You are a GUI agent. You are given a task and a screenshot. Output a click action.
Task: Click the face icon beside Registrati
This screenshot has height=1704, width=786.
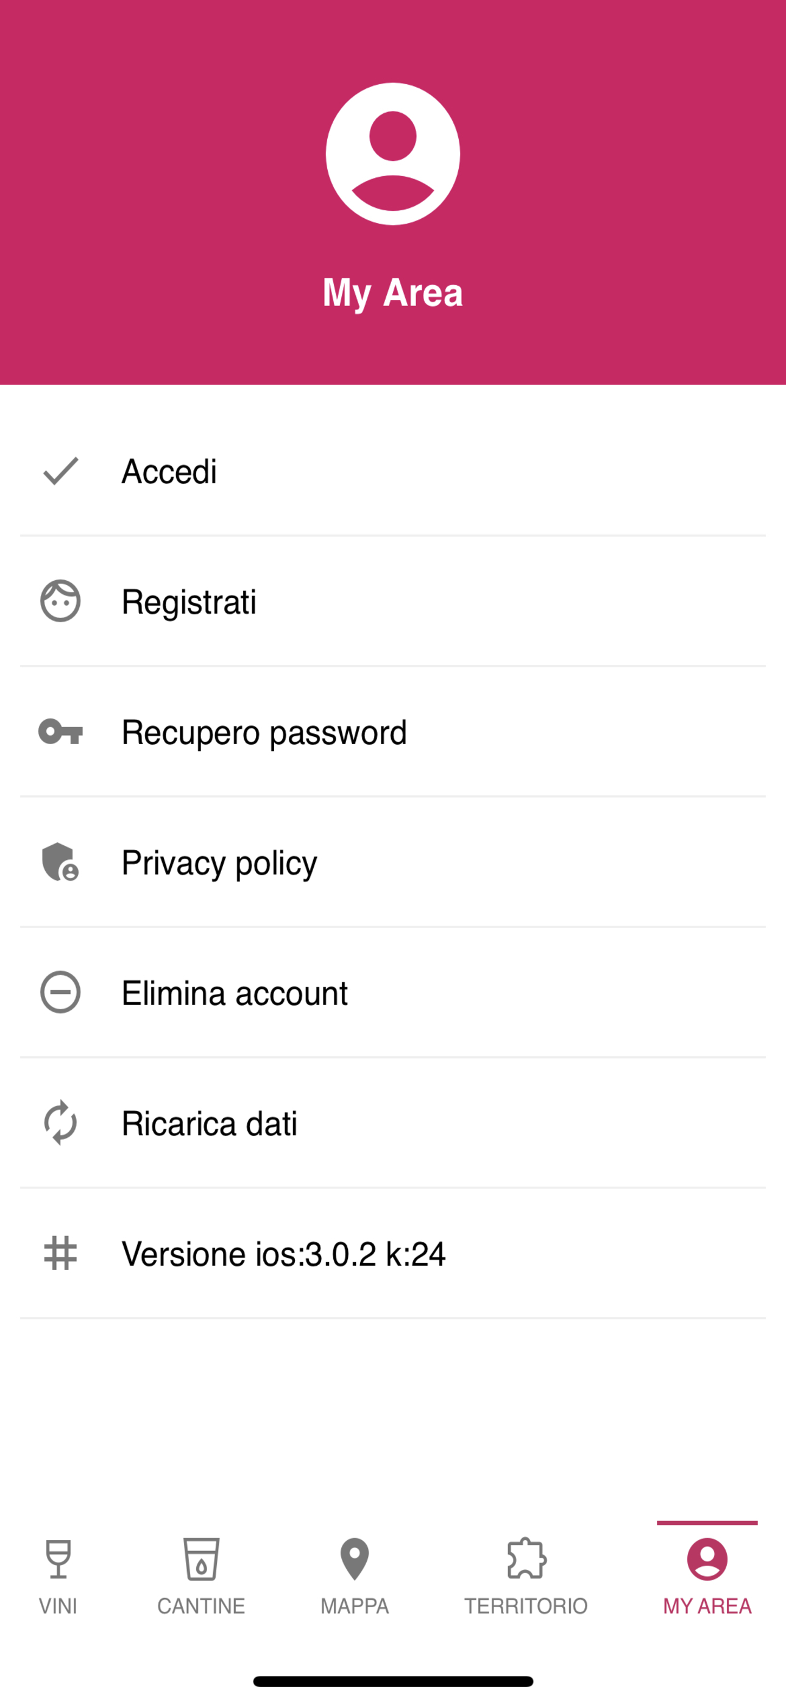60,601
